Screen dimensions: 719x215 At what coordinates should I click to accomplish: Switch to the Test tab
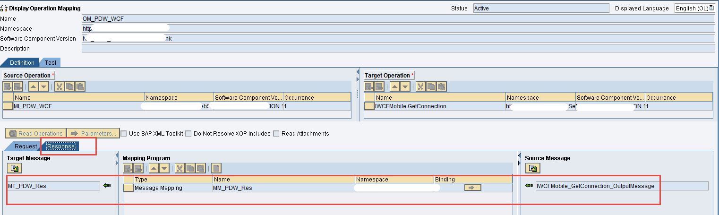51,63
